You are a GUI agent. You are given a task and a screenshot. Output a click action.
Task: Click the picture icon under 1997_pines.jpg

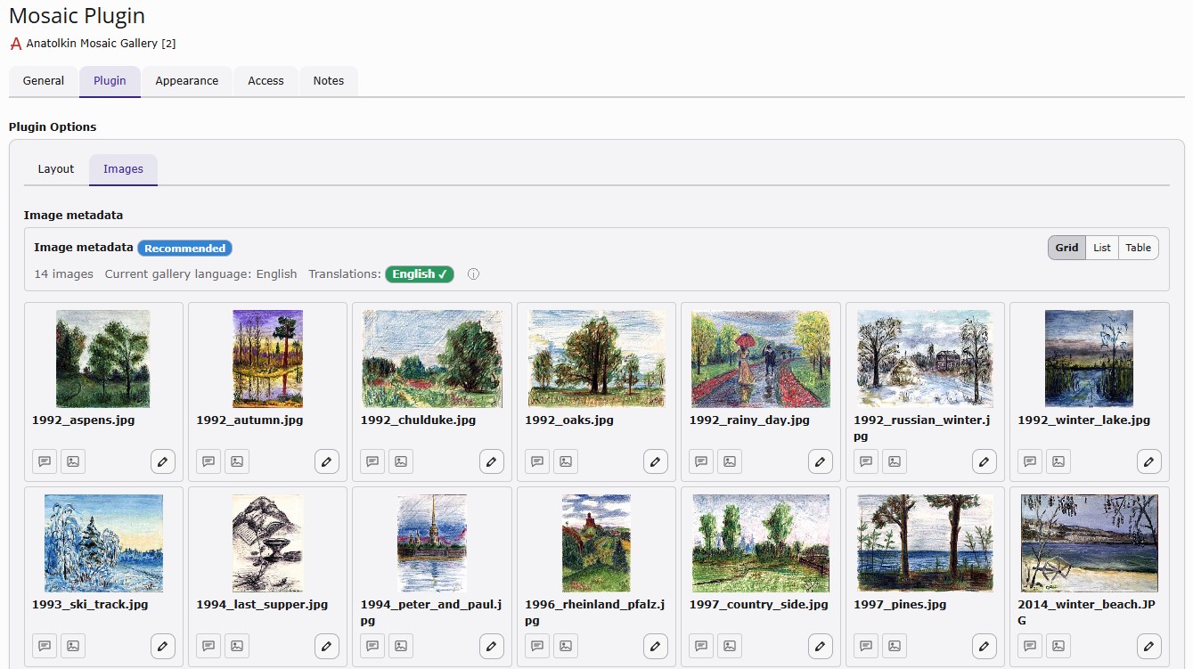pos(895,646)
